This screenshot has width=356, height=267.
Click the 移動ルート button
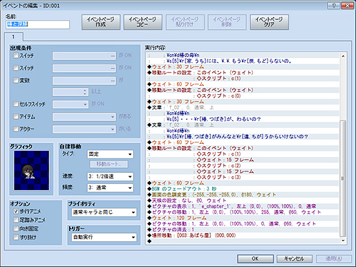[109, 164]
